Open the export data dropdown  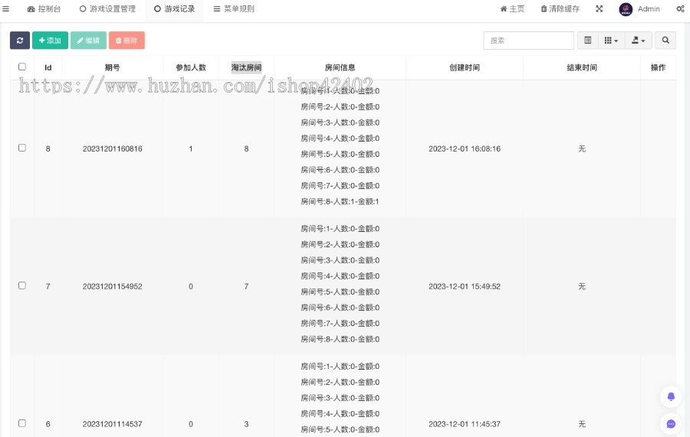pyautogui.click(x=638, y=41)
